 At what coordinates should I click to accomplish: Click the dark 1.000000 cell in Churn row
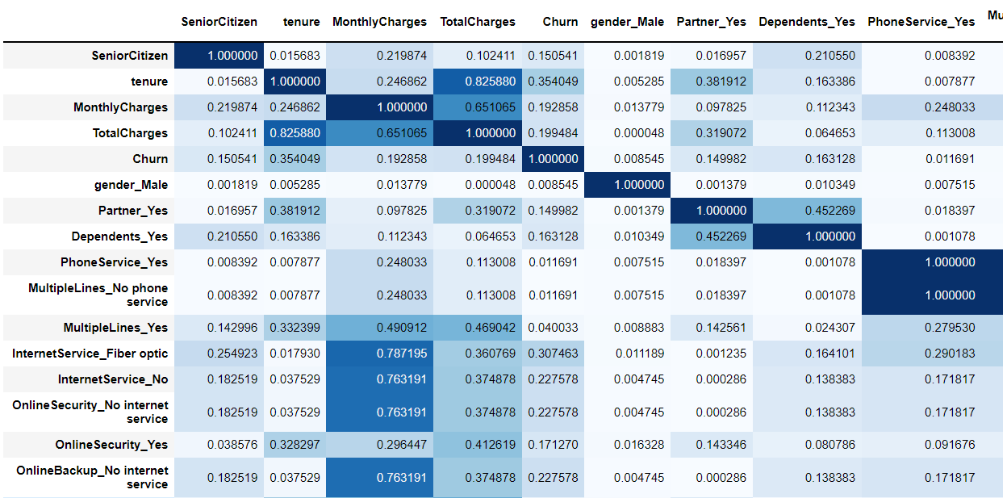(x=553, y=159)
